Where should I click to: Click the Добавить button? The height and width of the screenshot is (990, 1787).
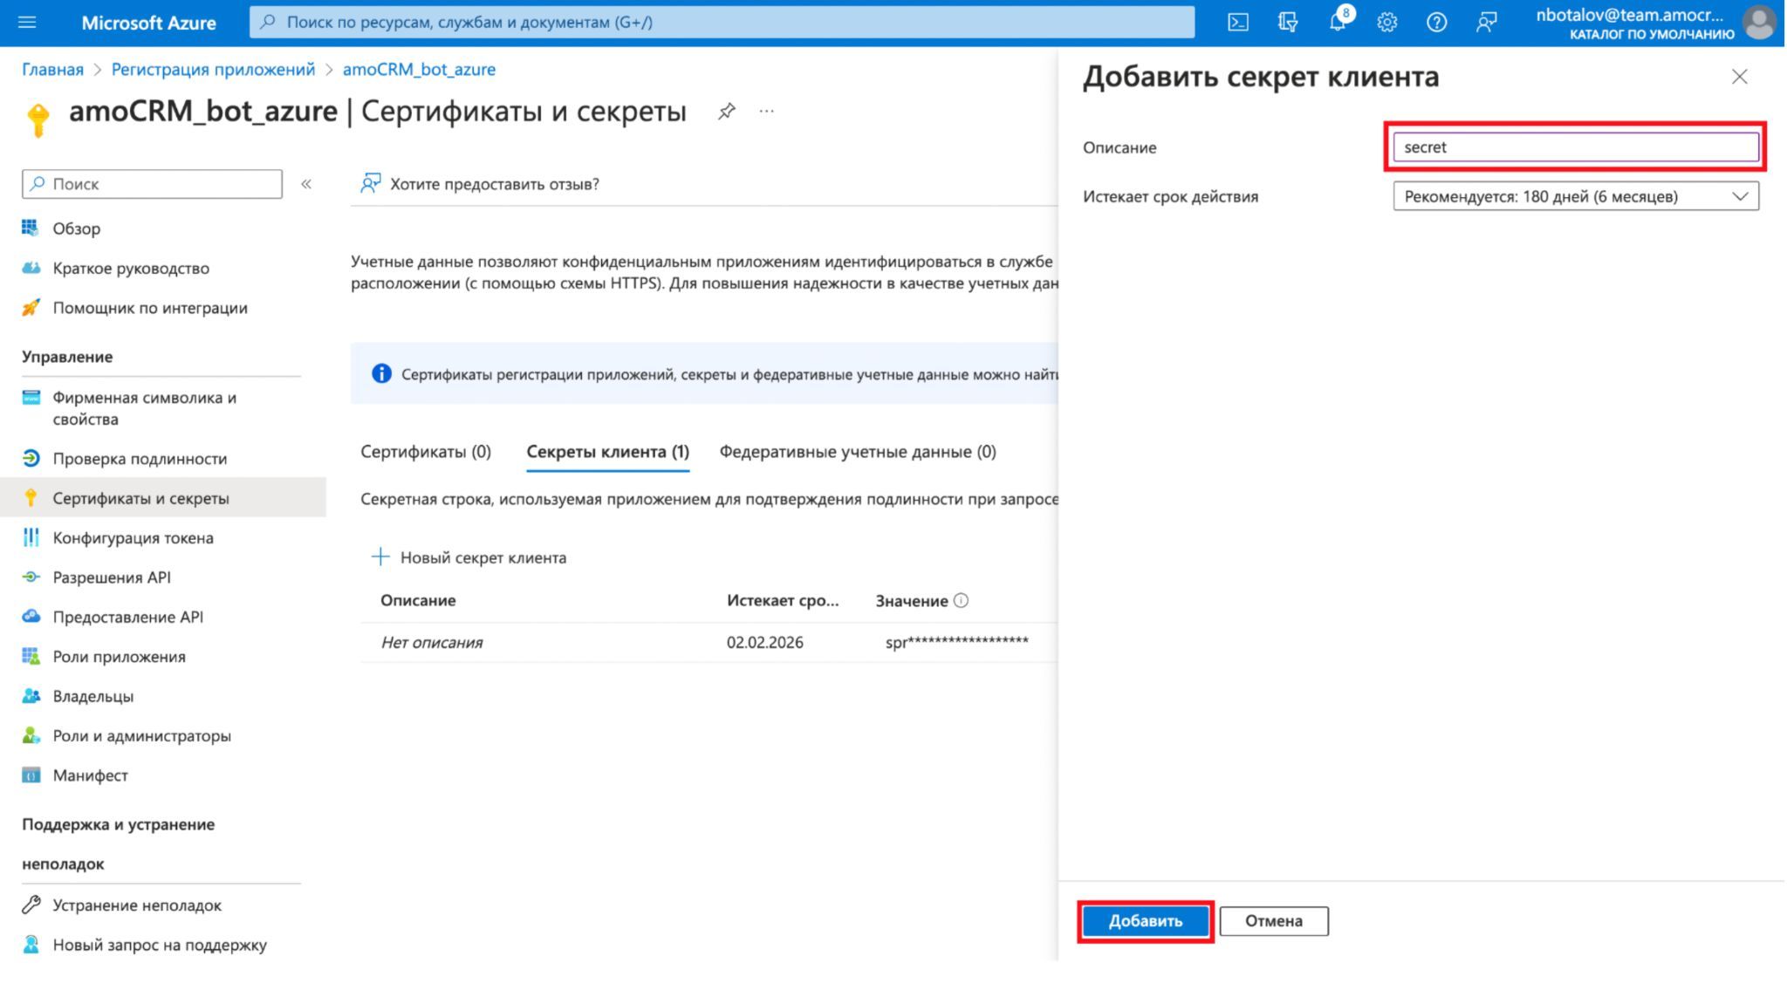click(x=1145, y=921)
